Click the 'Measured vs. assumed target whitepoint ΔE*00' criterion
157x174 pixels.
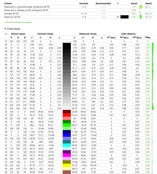tap(27, 7)
